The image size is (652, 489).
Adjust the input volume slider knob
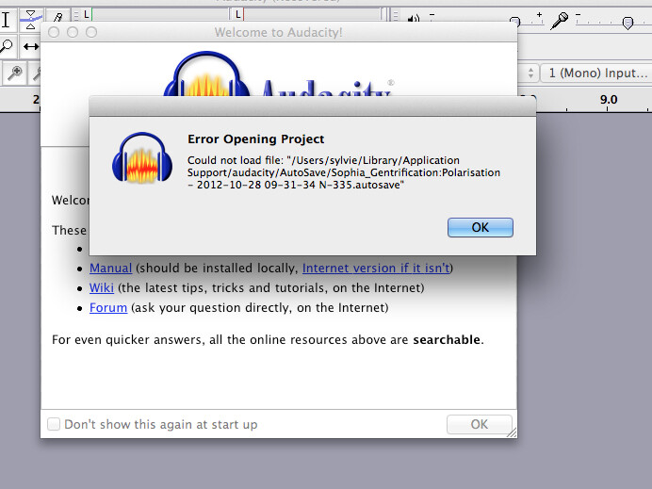[x=628, y=23]
